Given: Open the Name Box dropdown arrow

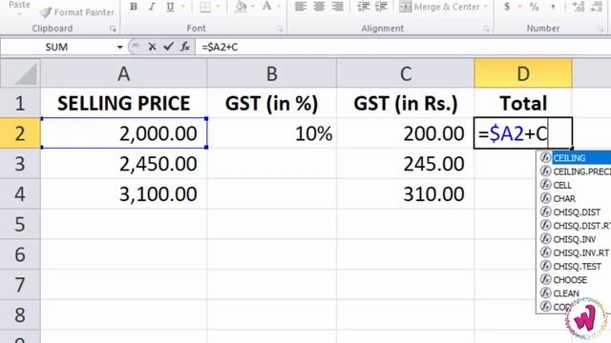Looking at the screenshot, I should pyautogui.click(x=119, y=48).
